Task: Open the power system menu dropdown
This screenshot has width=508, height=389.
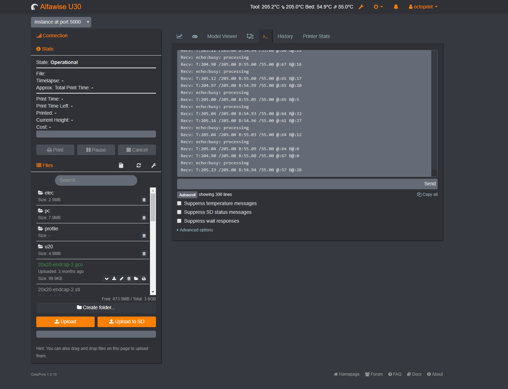Action: [378, 7]
